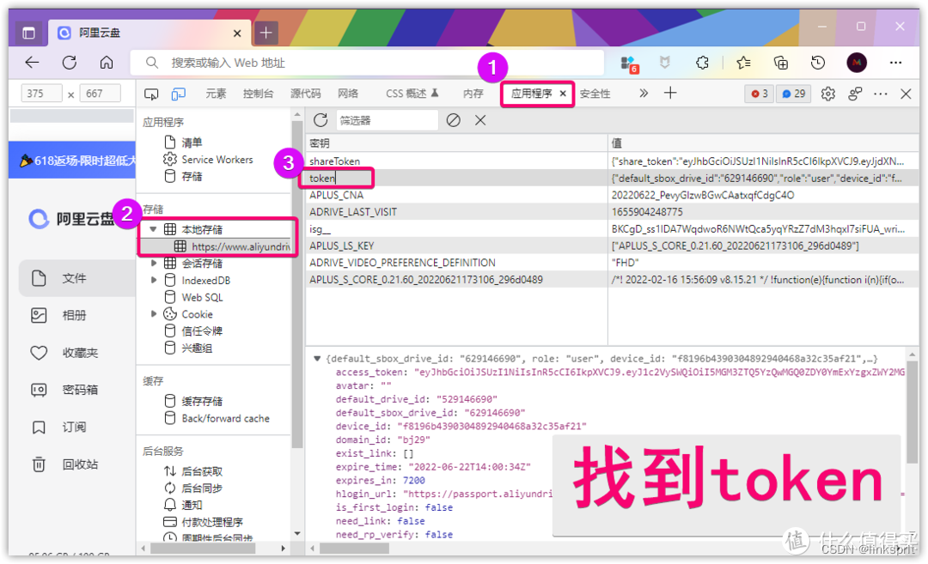Viewport: 928px width, 564px height.
Task: Close the 阿里云盘 browser tab
Action: pos(237,33)
